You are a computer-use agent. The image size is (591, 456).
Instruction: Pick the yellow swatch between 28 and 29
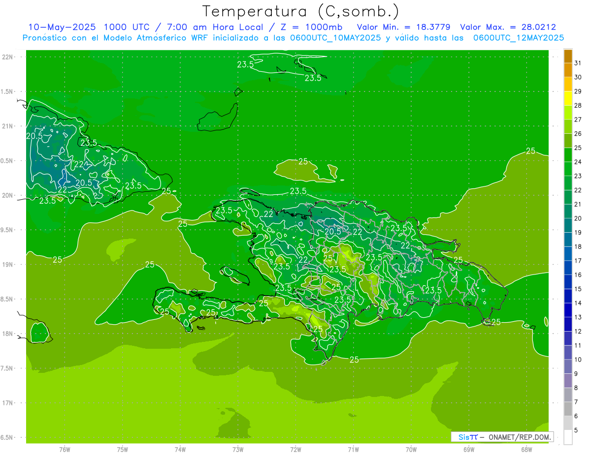pos(568,98)
